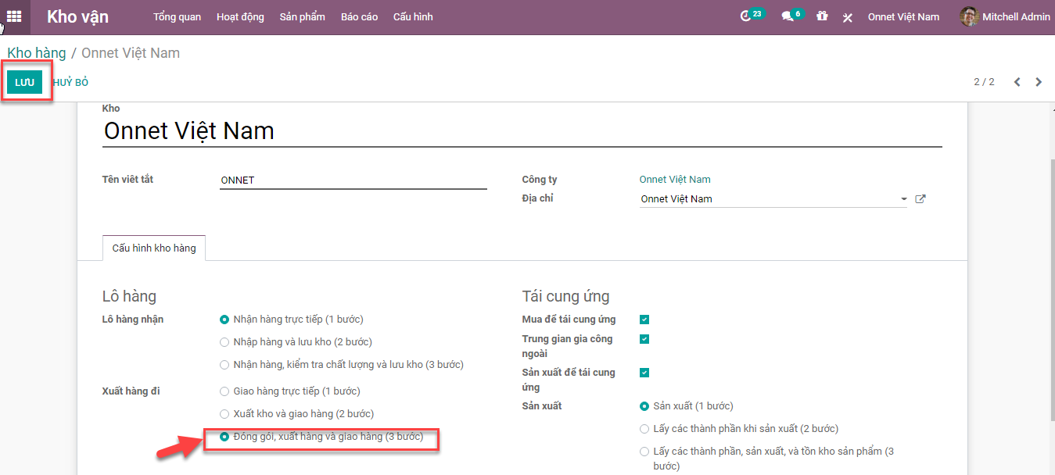
Task: Expand the Địa chỉ dropdown arrow
Action: (904, 199)
